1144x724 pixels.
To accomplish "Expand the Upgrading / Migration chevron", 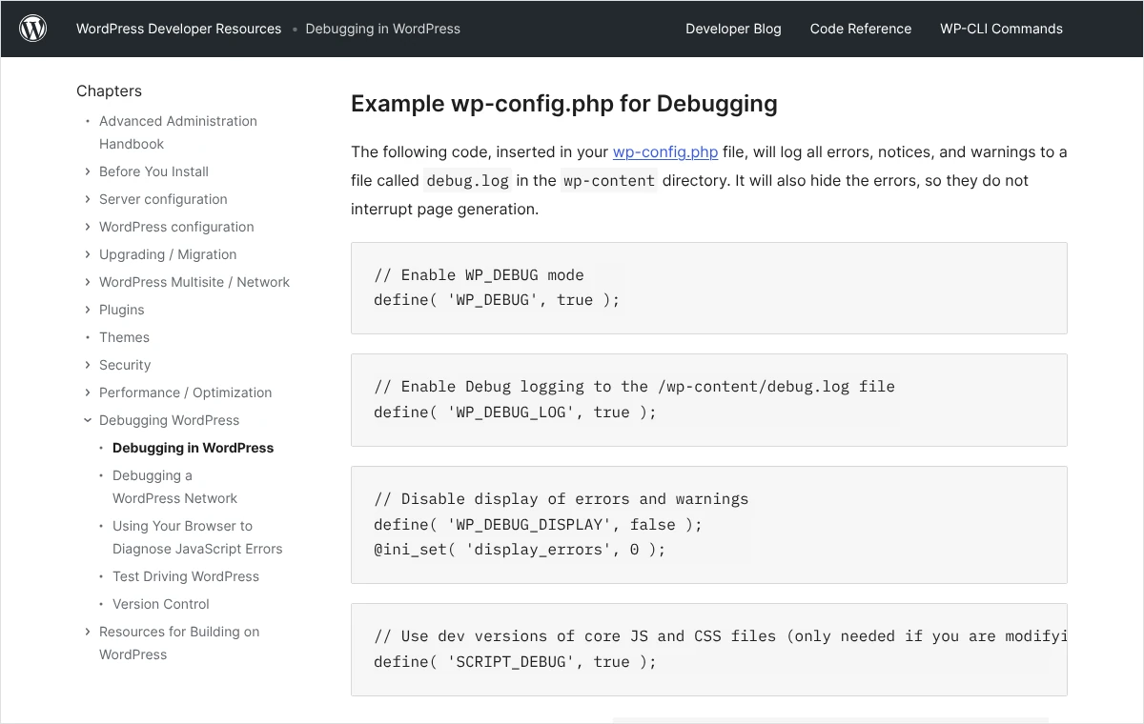I will 88,254.
